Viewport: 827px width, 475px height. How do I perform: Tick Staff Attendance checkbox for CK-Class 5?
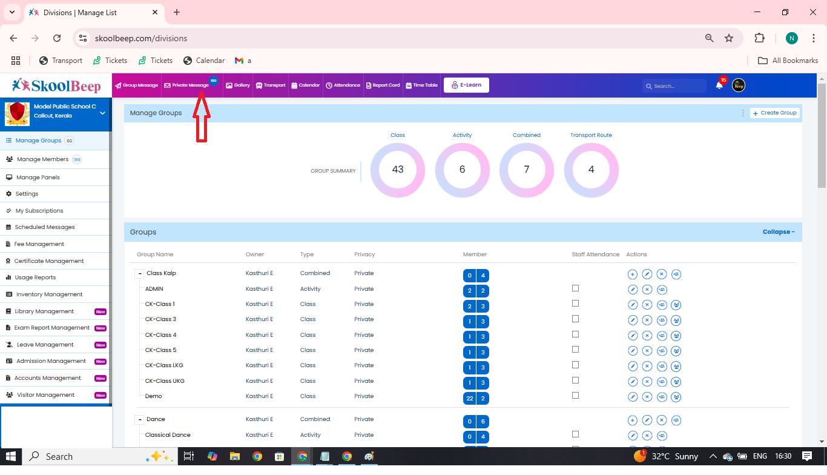tap(575, 350)
